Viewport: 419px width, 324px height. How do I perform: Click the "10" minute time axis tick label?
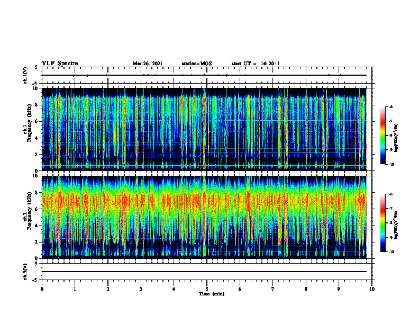pyautogui.click(x=372, y=289)
